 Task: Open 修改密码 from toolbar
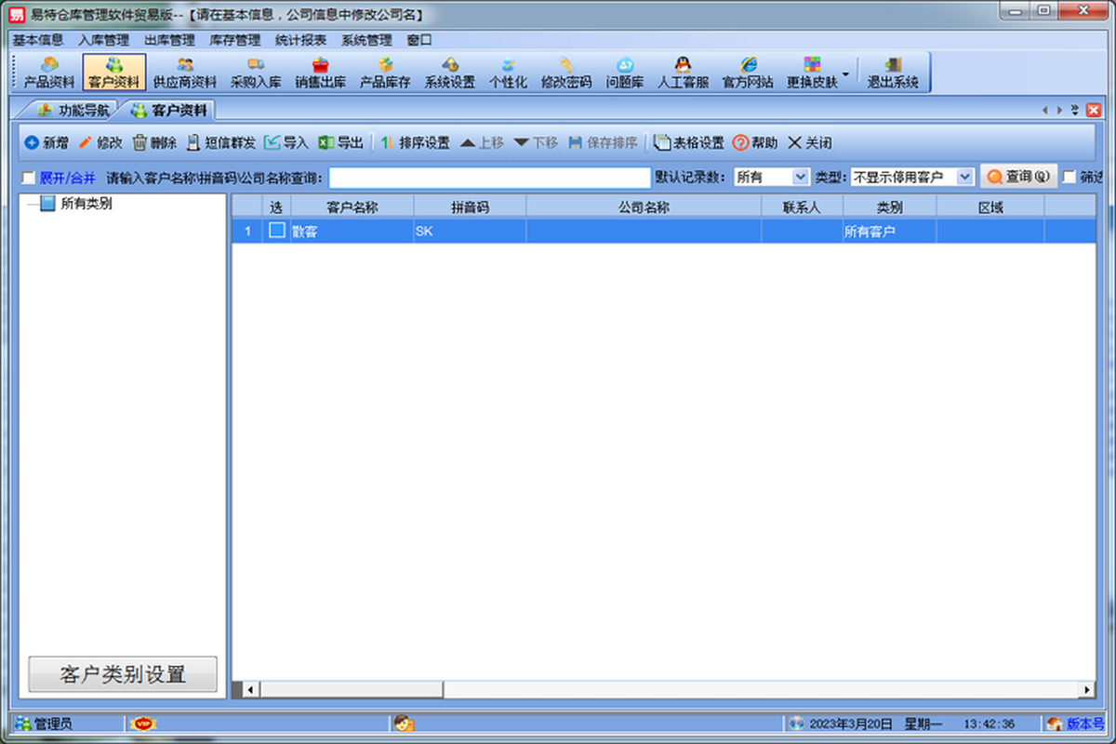click(566, 73)
